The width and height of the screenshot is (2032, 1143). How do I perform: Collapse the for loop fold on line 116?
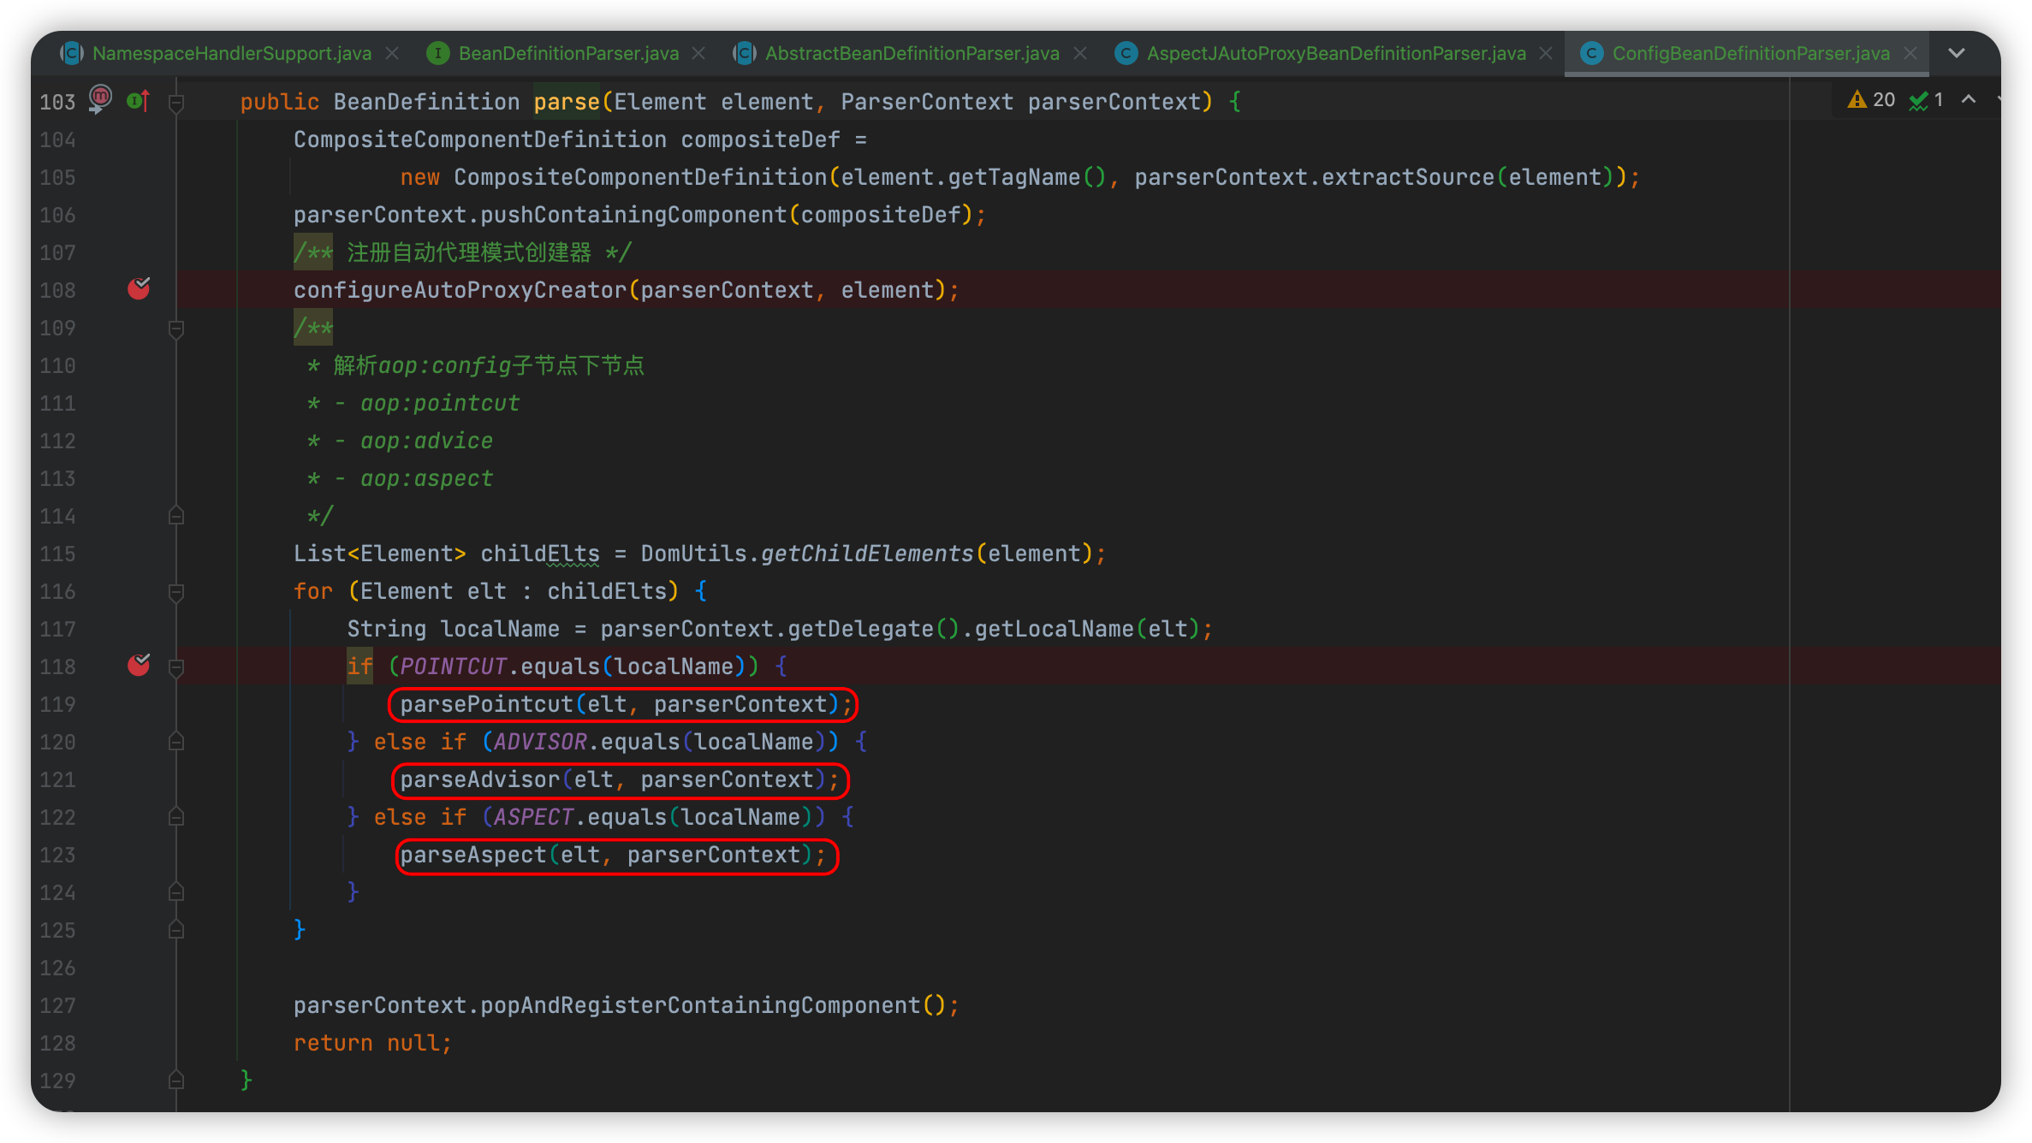click(176, 591)
